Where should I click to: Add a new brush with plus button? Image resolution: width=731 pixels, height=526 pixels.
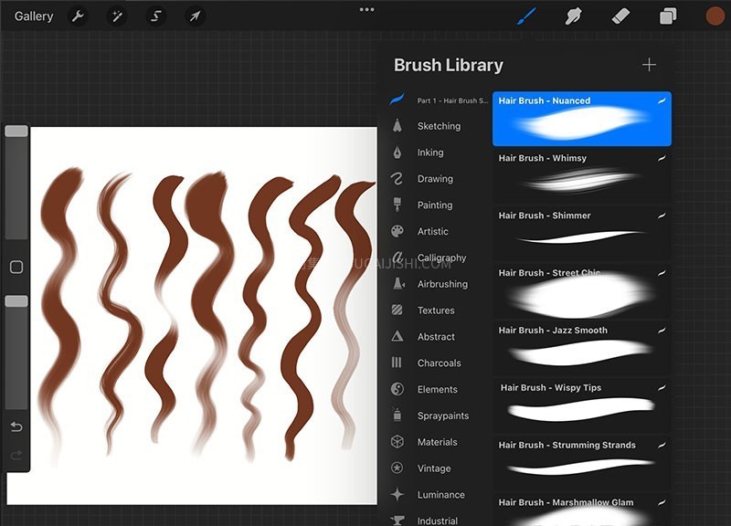point(649,65)
